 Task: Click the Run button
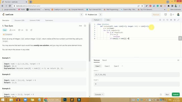pyautogui.click(x=167, y=94)
